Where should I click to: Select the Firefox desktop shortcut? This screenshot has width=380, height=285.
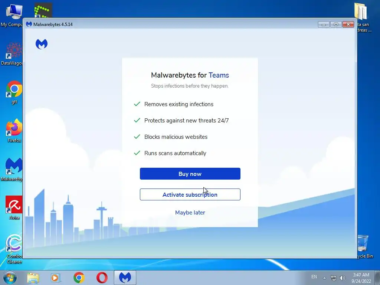14,130
